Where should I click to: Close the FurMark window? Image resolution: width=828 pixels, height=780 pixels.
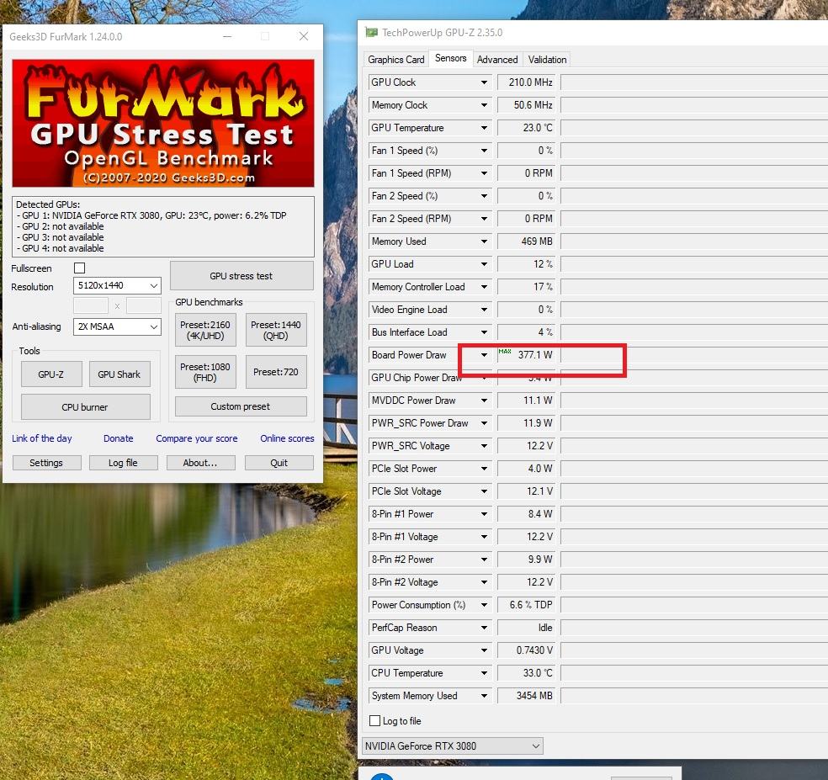pyautogui.click(x=304, y=36)
